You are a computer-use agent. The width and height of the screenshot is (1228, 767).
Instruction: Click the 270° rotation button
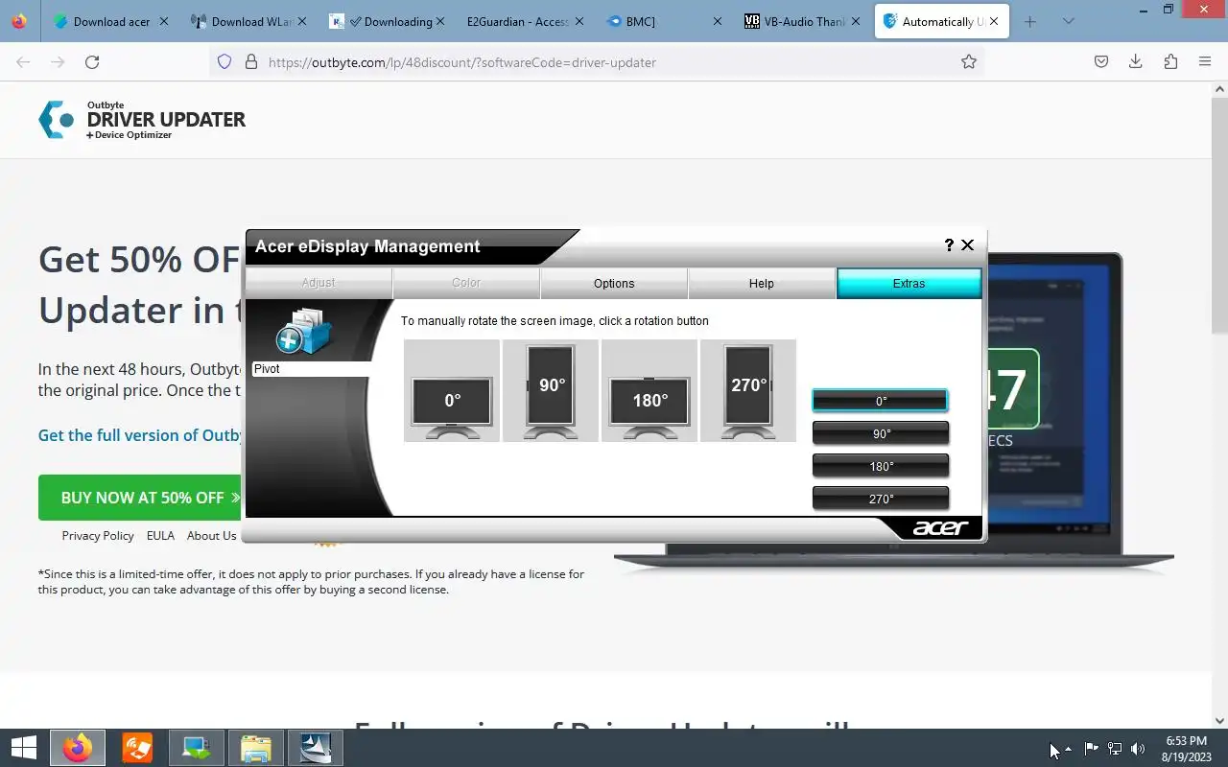[881, 499]
